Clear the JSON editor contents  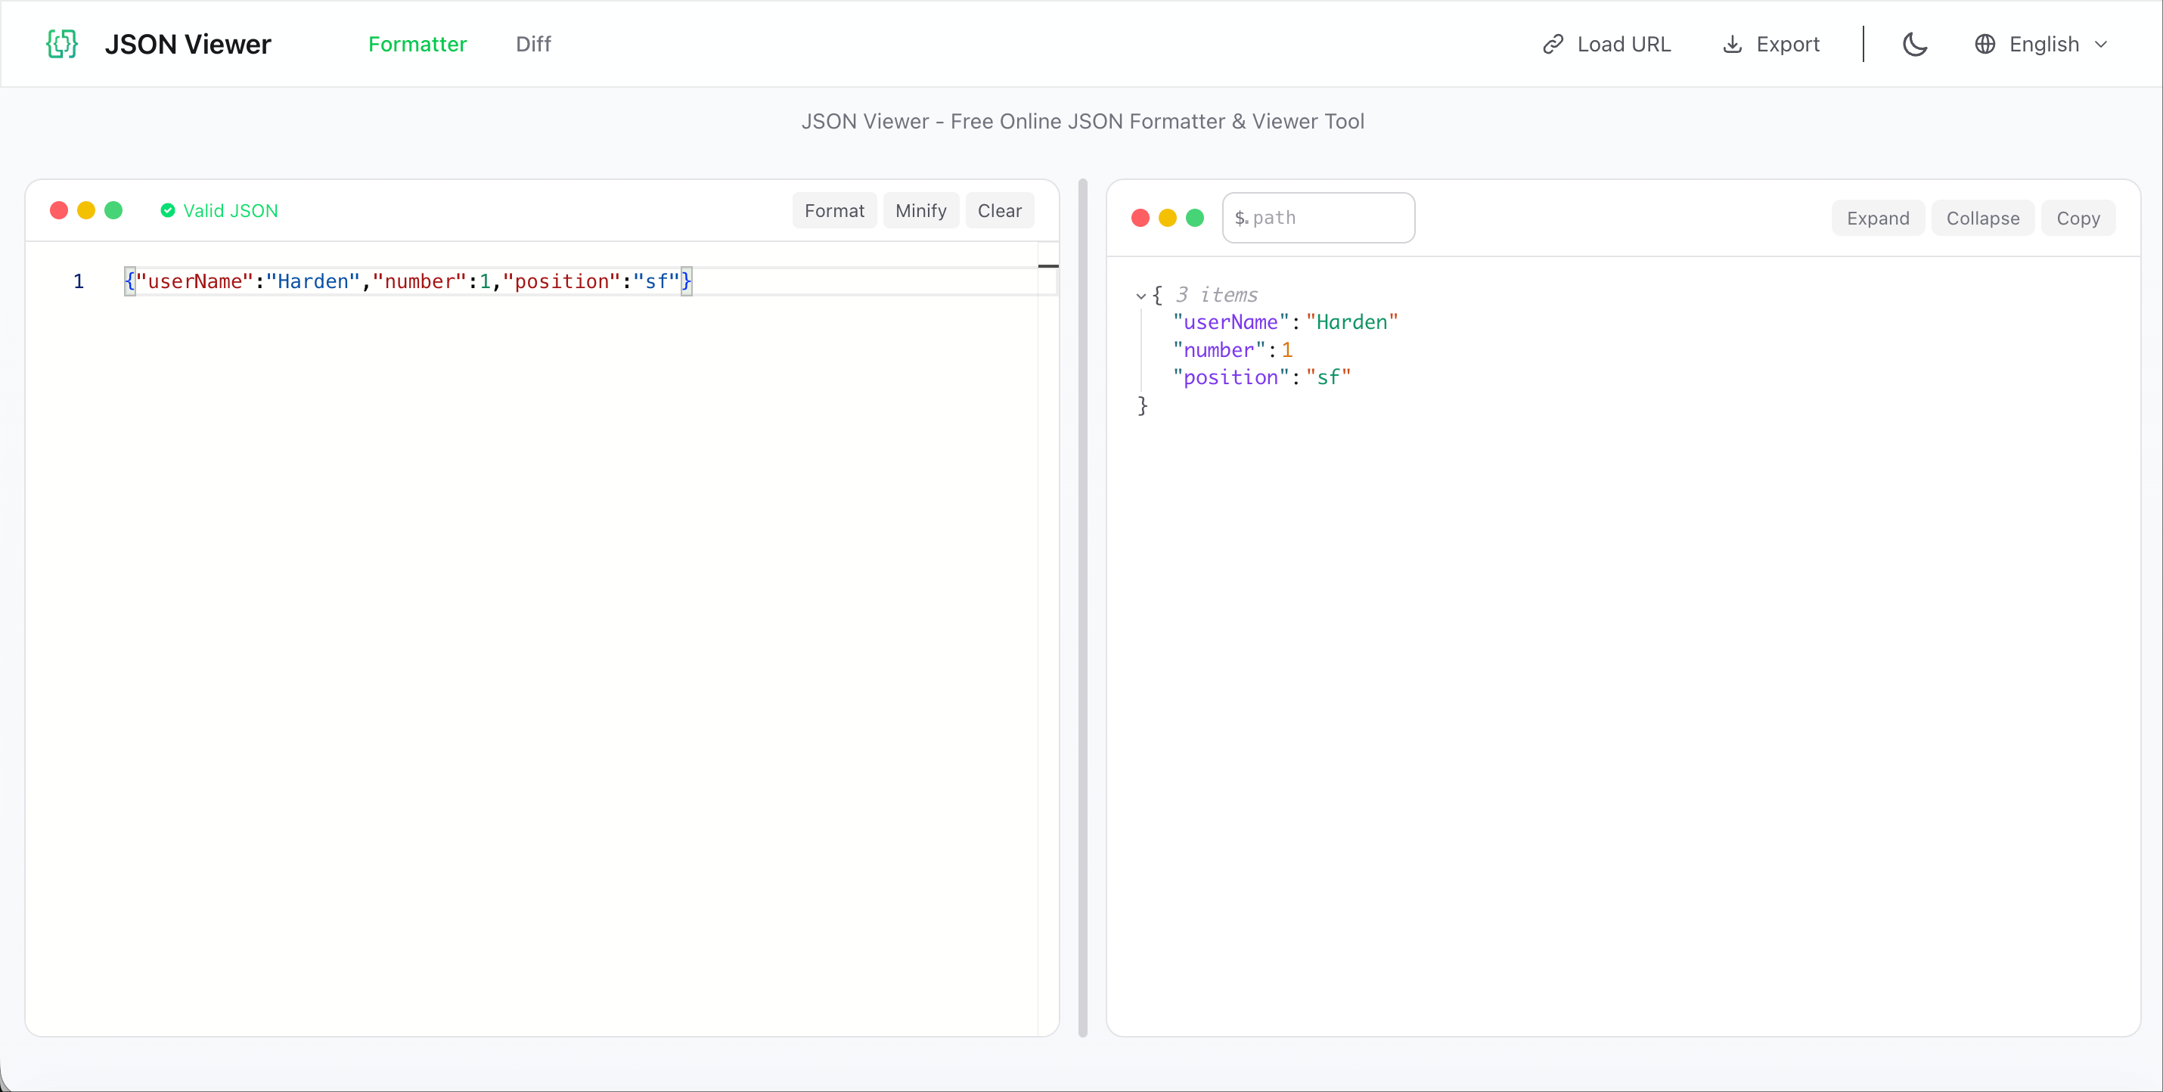pyautogui.click(x=999, y=209)
